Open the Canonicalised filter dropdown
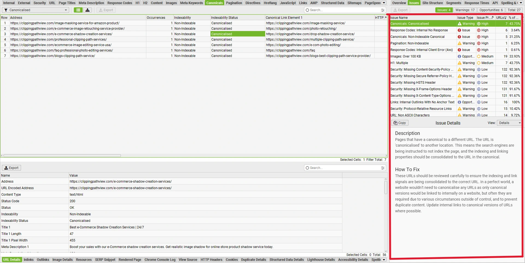 36,10
